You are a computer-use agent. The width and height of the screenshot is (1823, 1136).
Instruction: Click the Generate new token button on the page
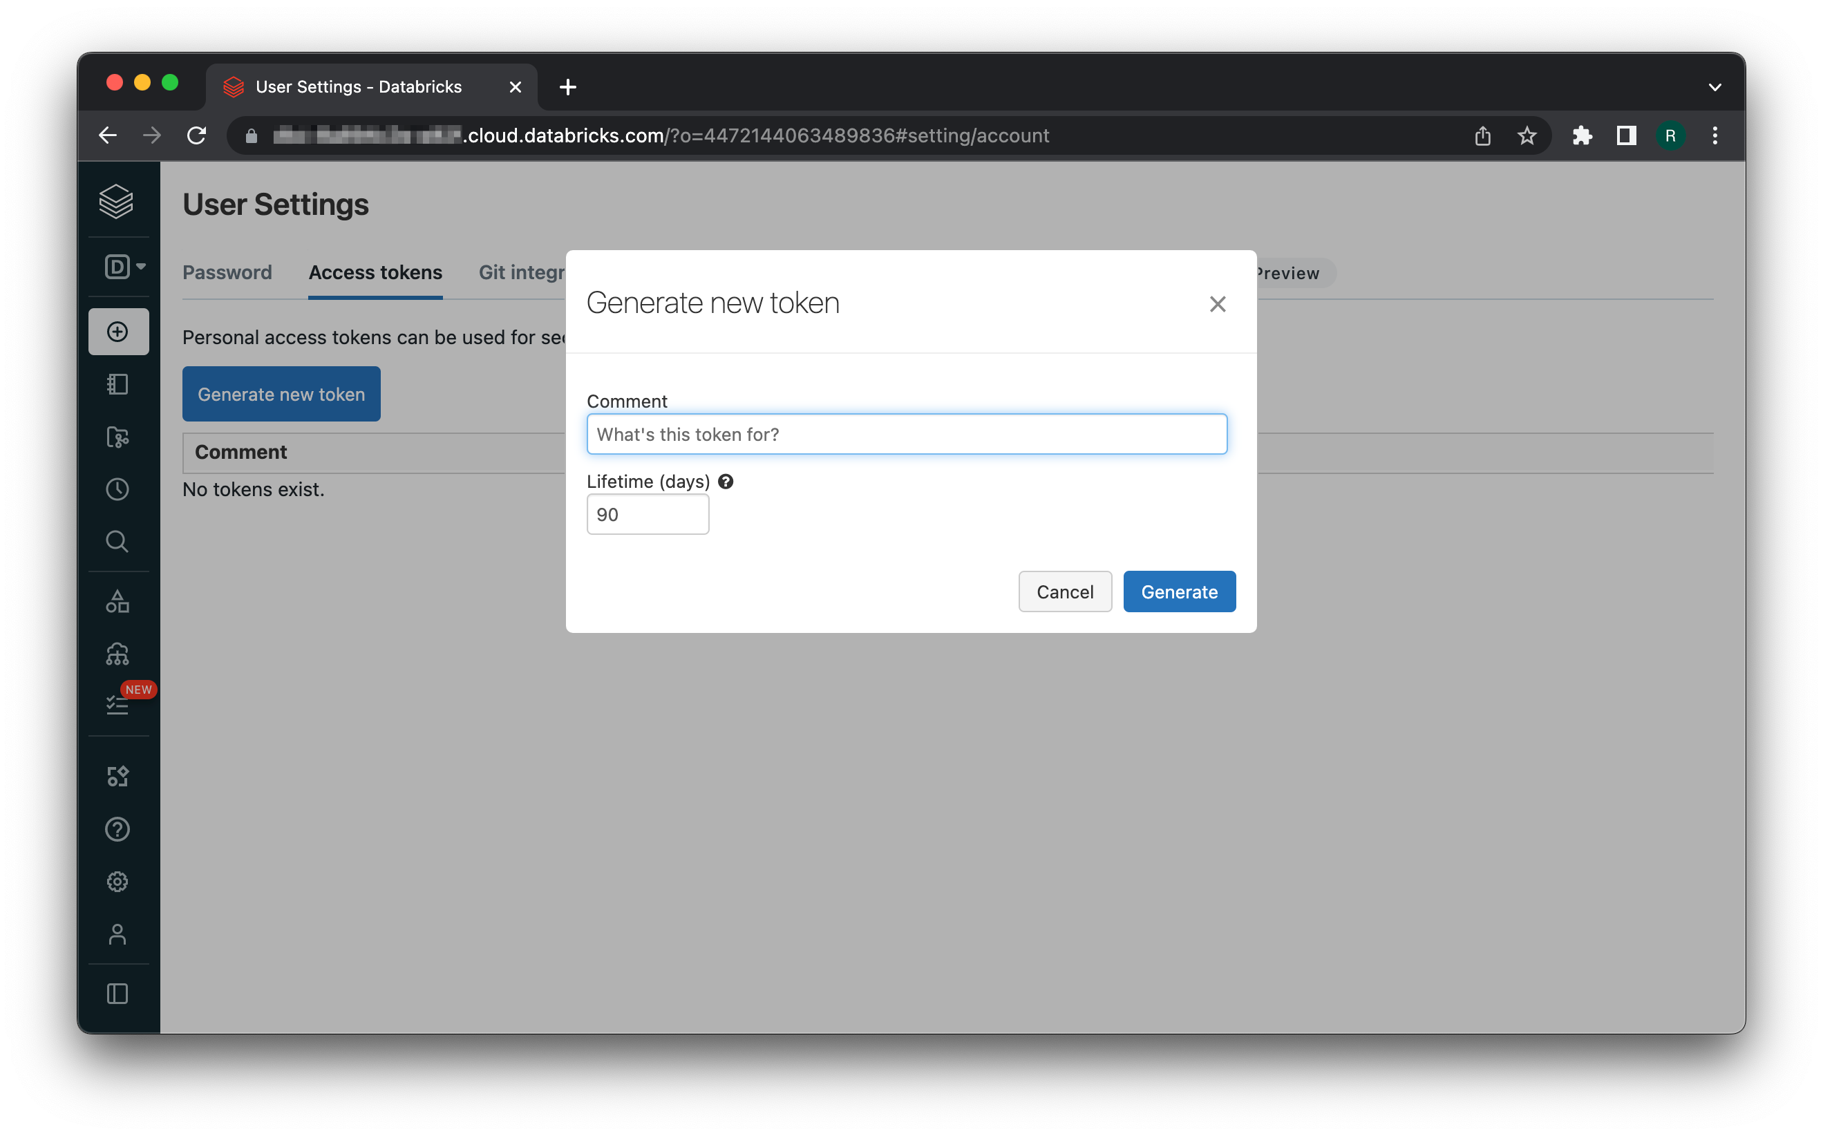[281, 394]
